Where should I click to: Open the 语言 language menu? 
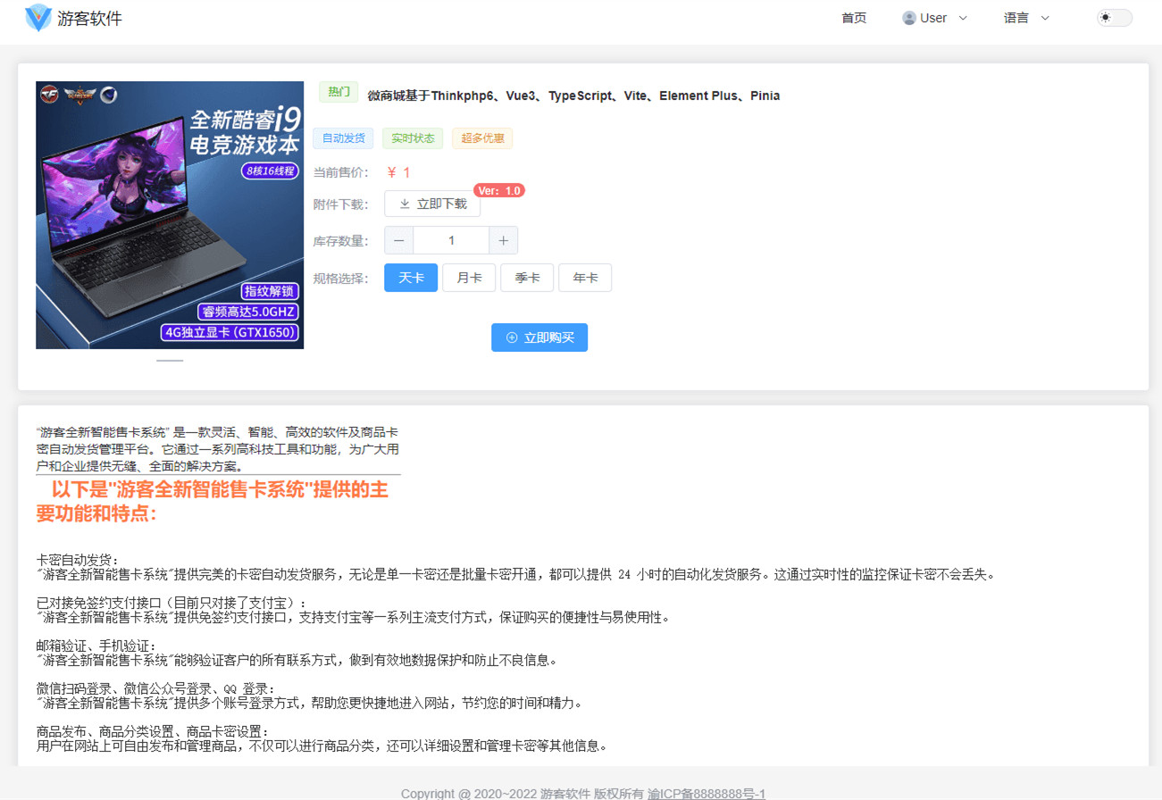pyautogui.click(x=1026, y=18)
